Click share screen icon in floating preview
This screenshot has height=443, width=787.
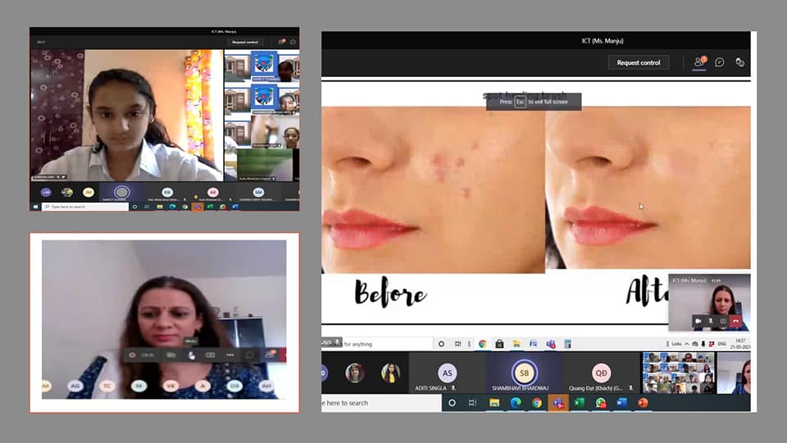(x=723, y=321)
